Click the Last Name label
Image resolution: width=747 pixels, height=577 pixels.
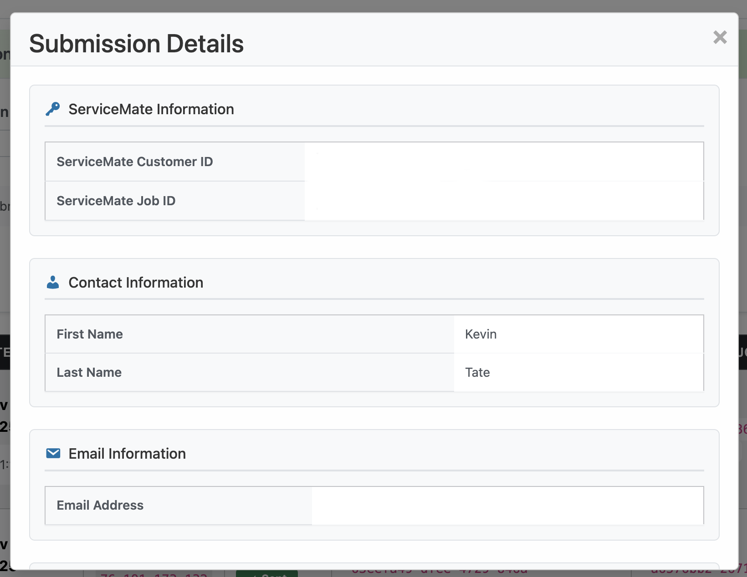coord(89,372)
